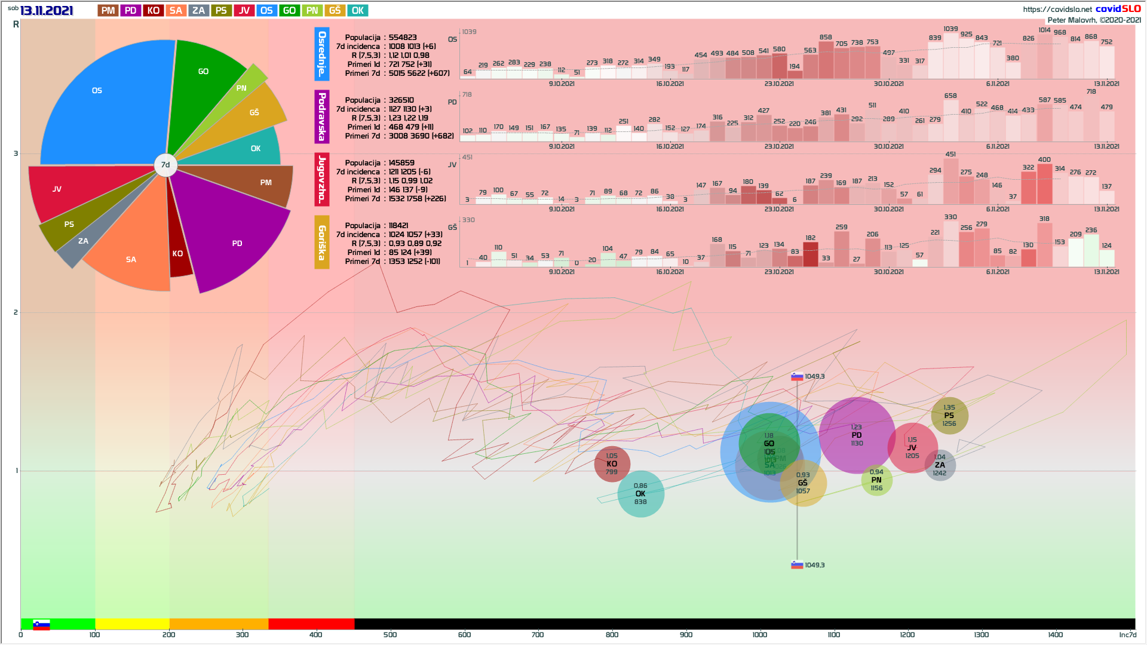
Task: Select the teal OK bubble in chart
Action: [640, 494]
